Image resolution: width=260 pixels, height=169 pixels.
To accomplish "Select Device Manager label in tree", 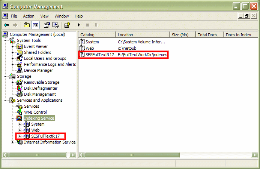I will pyautogui.click(x=39, y=70).
